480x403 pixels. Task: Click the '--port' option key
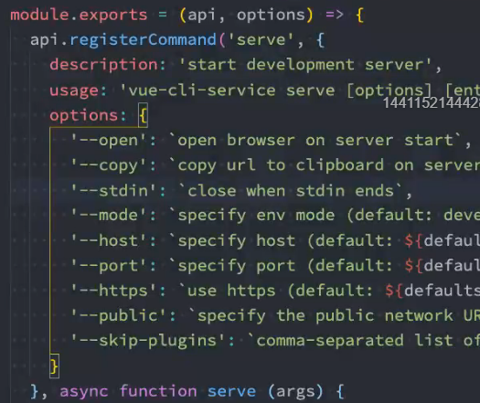109,266
